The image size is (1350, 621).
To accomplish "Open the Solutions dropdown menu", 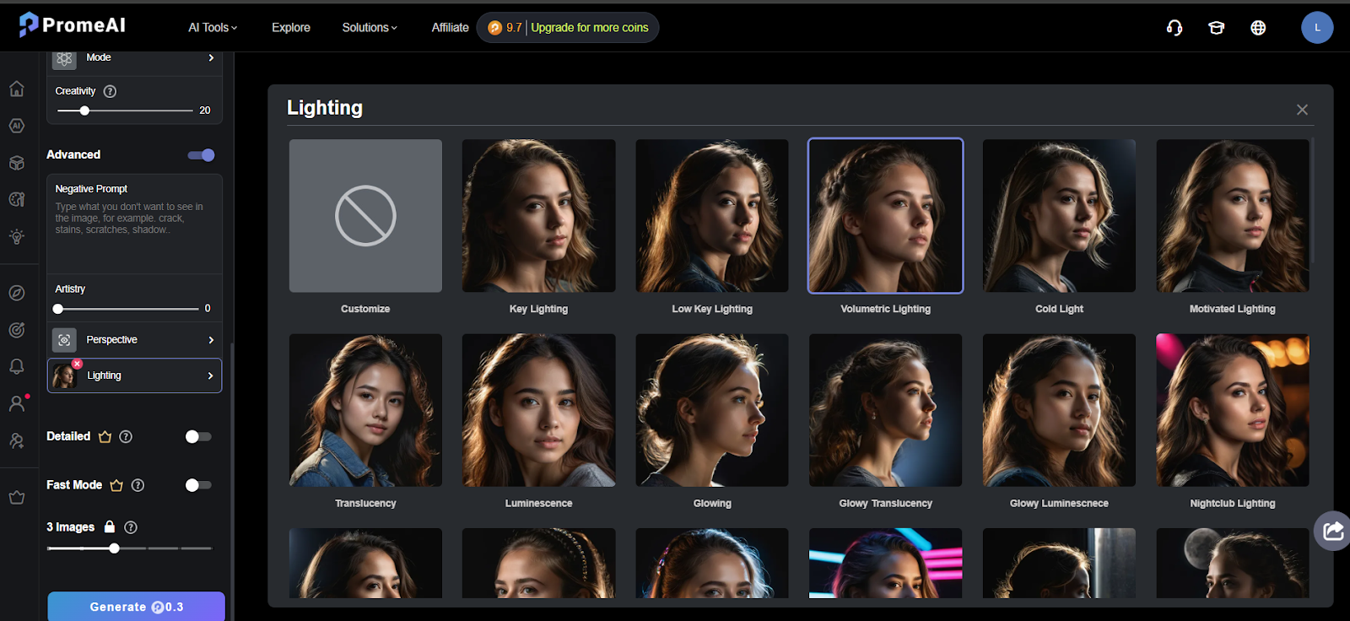I will (370, 28).
